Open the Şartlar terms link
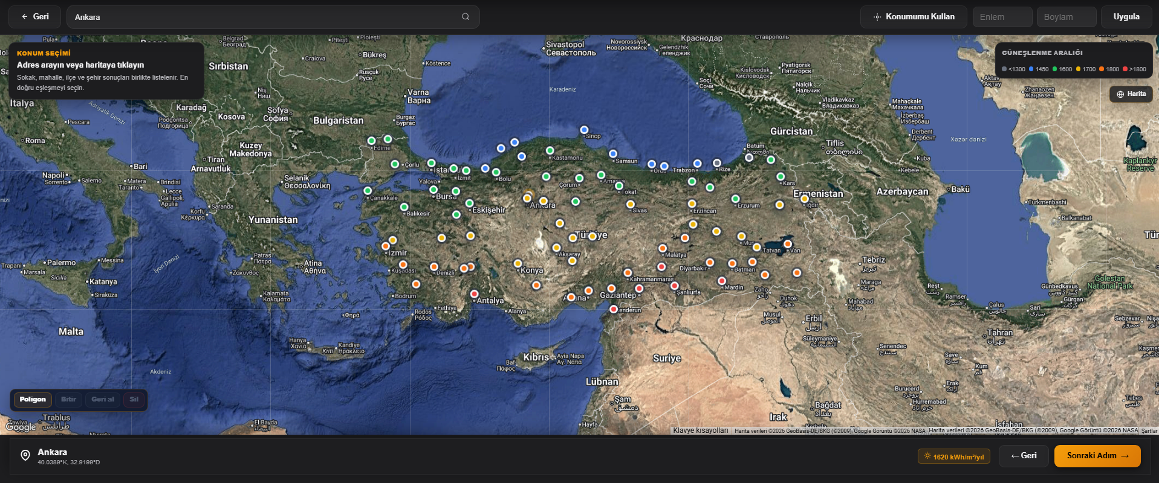This screenshot has height=483, width=1159. [x=1149, y=431]
